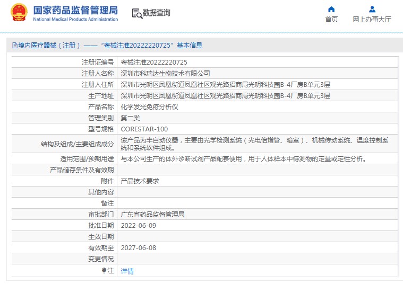Click National Medical Products Administration subtitle

tap(75, 19)
